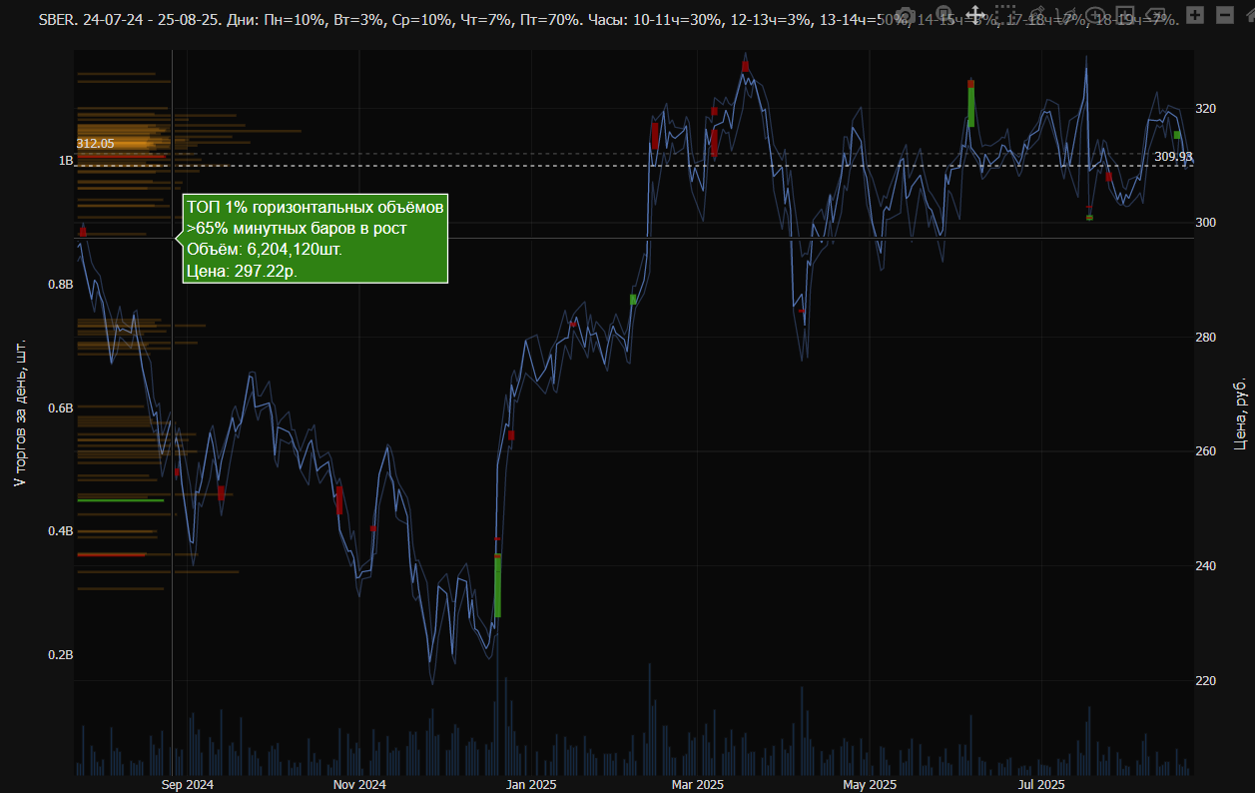Click the 280 price axis tick
Viewport: 1255px width, 793px height.
(x=1206, y=337)
